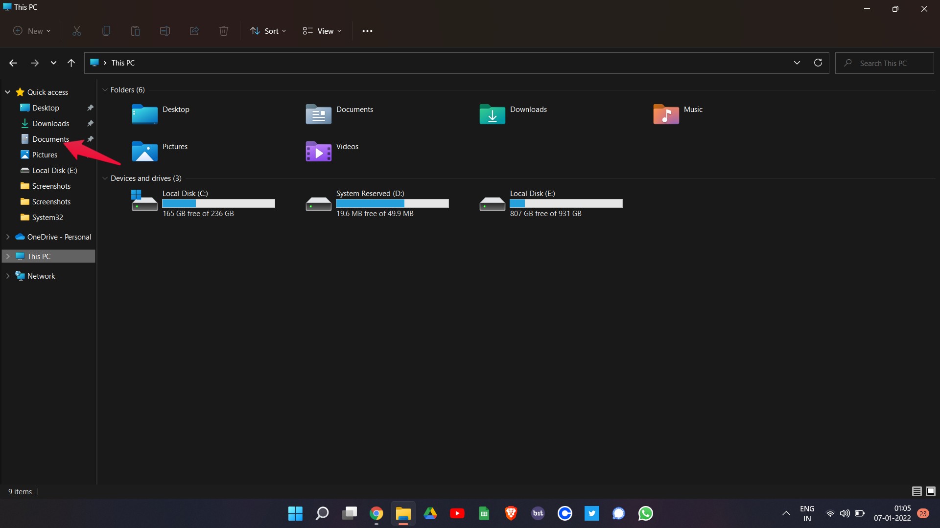The height and width of the screenshot is (528, 940).
Task: Collapse the Quick access section
Action: [x=7, y=91]
